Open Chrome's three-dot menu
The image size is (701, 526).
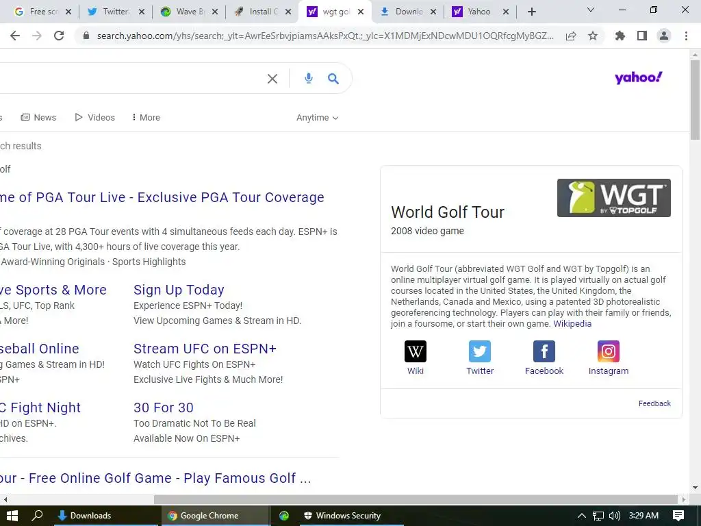point(686,36)
